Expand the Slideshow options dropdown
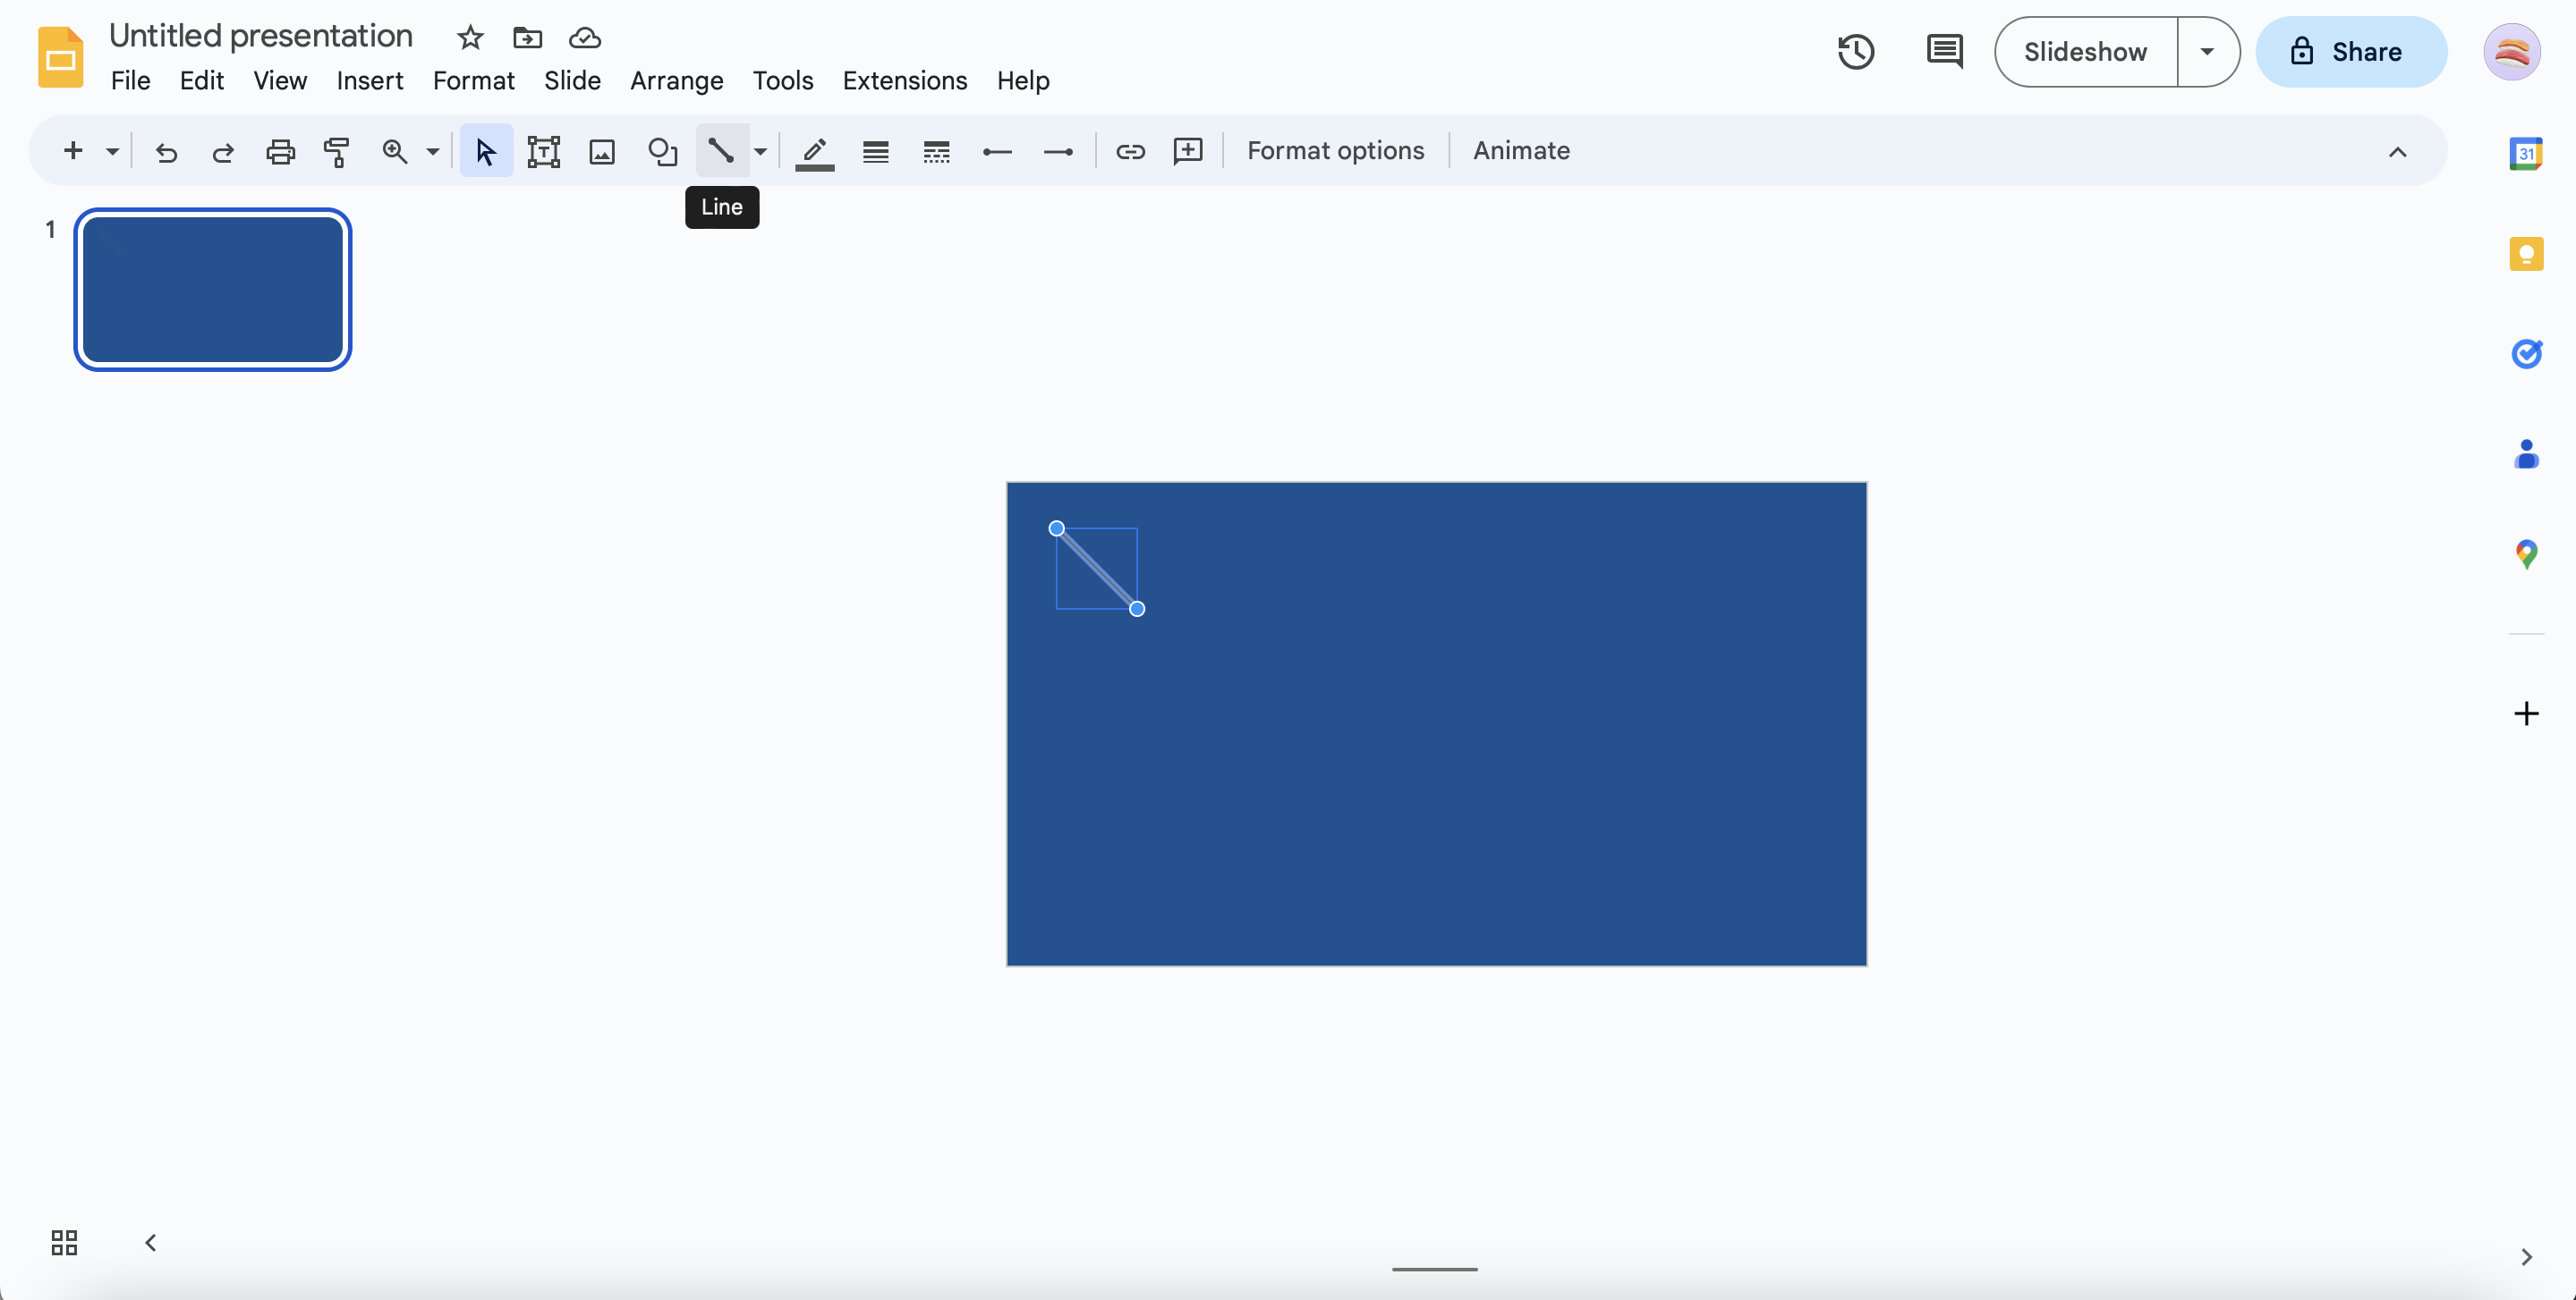 tap(2208, 51)
